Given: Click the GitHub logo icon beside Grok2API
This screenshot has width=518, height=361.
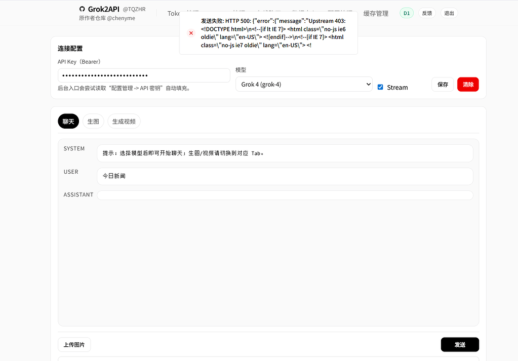Looking at the screenshot, I should coord(82,9).
